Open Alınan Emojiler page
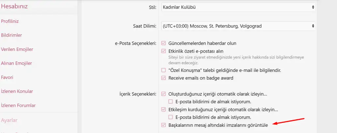The image size is (337, 133). coord(16,63)
